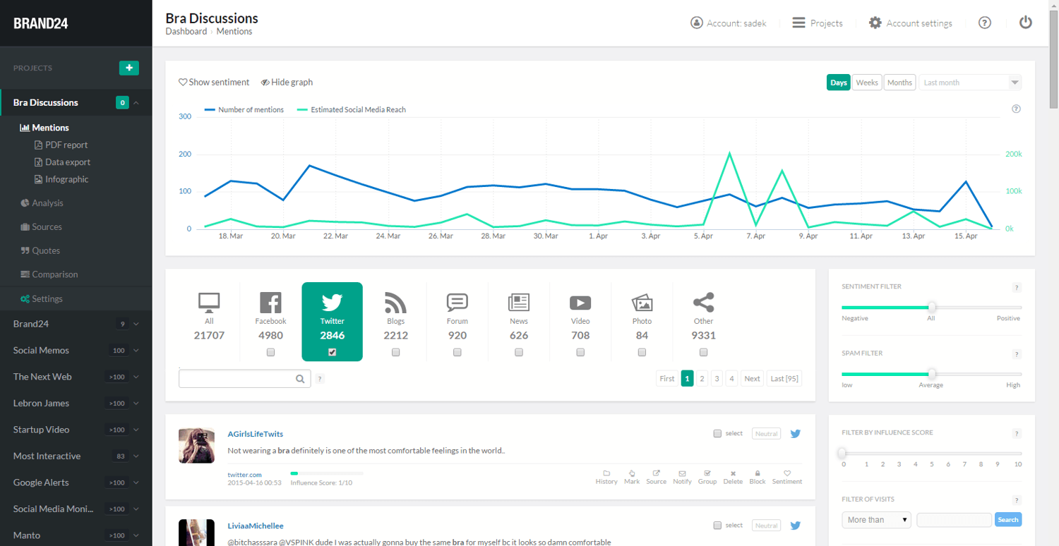Viewport: 1059px width, 546px height.
Task: Check the Blogs source checkbox
Action: click(x=395, y=352)
